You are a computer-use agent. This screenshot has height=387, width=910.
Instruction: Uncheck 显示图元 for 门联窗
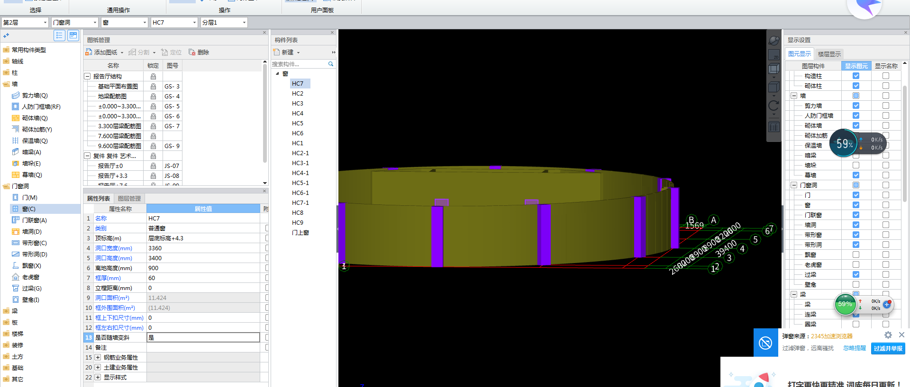point(856,215)
